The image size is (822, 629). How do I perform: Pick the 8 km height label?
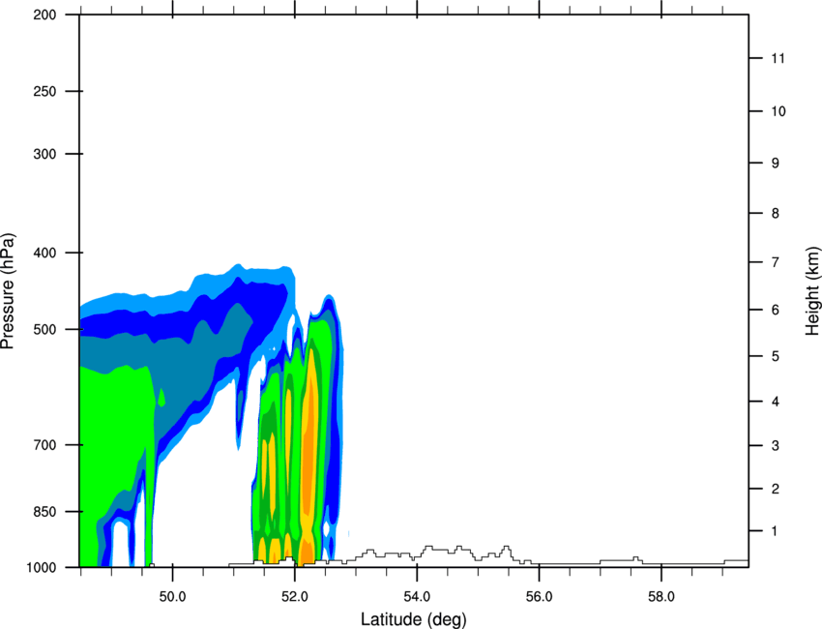click(775, 214)
